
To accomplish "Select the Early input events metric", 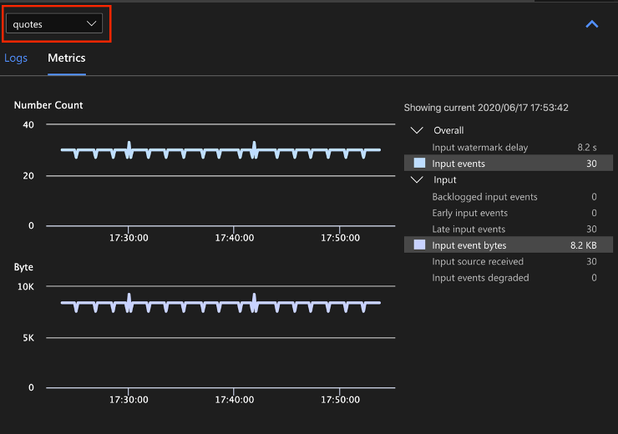I will coord(469,213).
